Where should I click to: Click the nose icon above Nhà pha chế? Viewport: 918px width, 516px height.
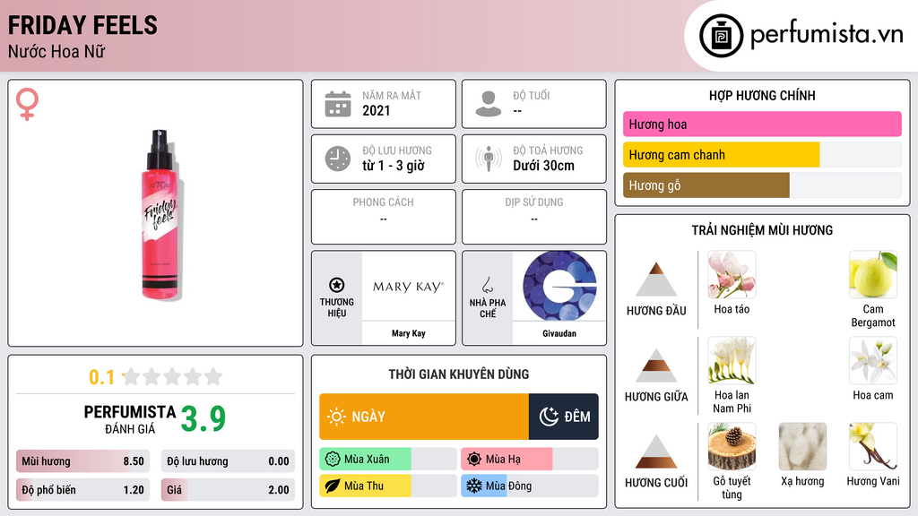tap(487, 285)
